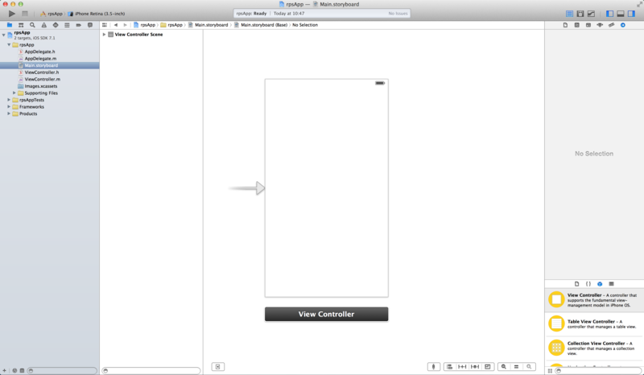644x375 pixels.
Task: Open the Symbol navigator icon
Action: 21,25
